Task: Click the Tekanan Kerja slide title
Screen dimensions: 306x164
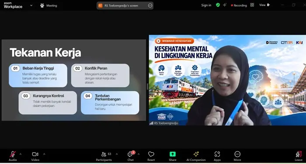Action: point(45,52)
